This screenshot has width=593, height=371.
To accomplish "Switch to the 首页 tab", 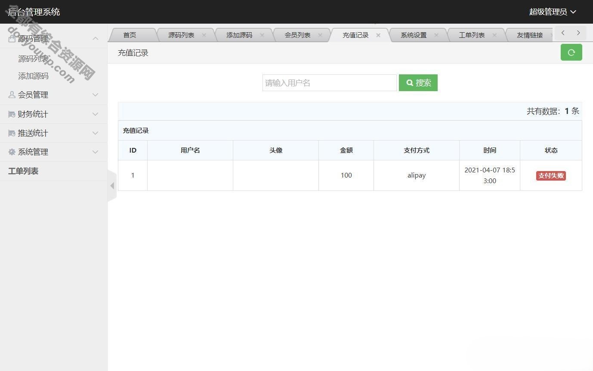I will tap(130, 35).
